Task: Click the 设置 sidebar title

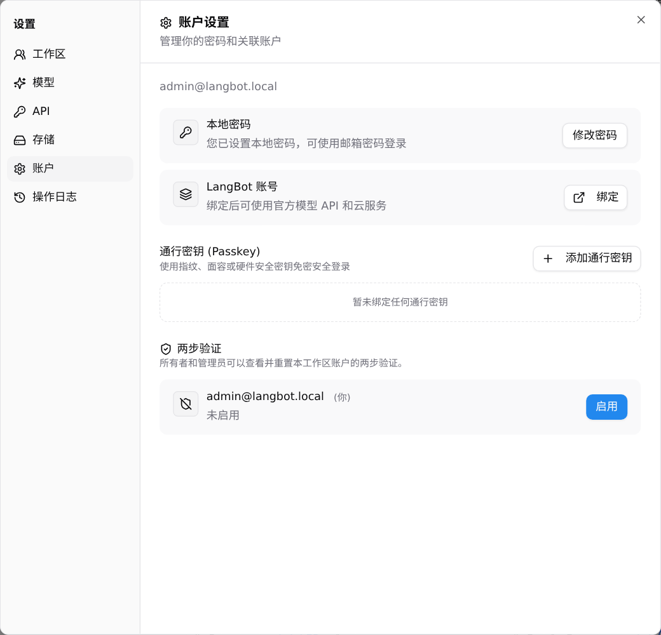Action: (24, 24)
